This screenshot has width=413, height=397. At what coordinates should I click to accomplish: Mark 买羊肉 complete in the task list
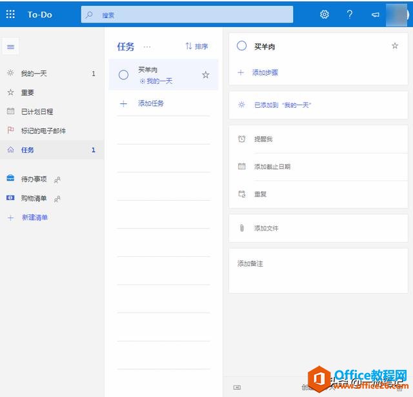point(124,75)
